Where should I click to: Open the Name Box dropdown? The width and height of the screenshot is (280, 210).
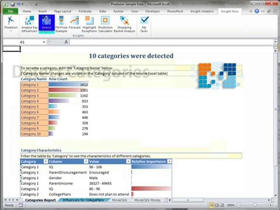44,42
